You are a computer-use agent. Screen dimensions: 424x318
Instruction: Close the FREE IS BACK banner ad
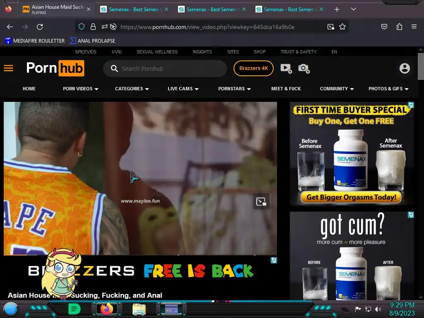pos(274,260)
